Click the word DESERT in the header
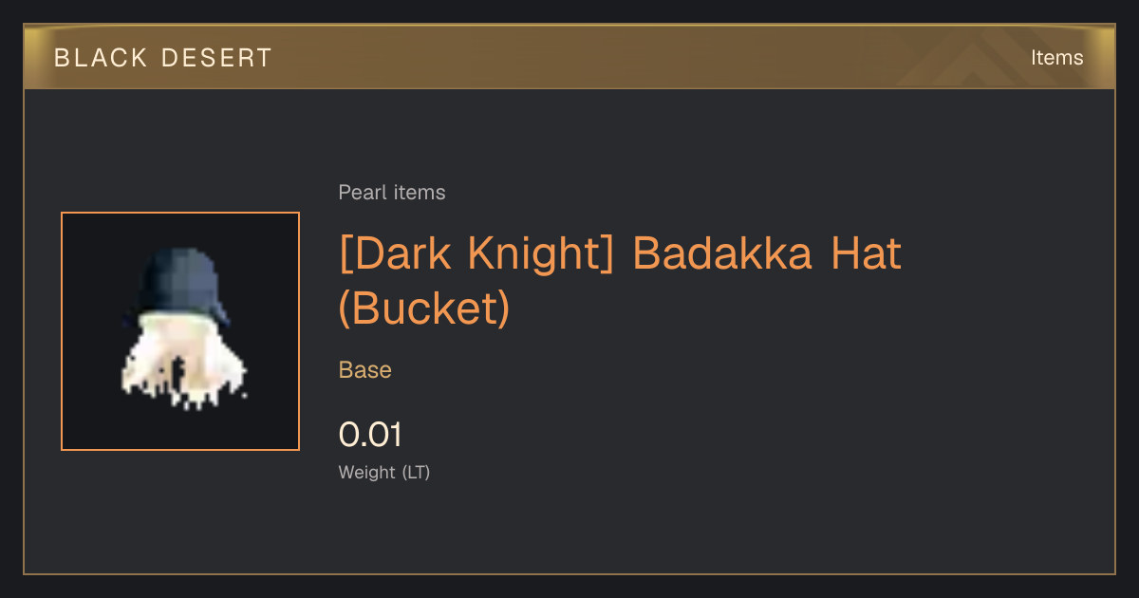The height and width of the screenshot is (598, 1139). pos(217,58)
